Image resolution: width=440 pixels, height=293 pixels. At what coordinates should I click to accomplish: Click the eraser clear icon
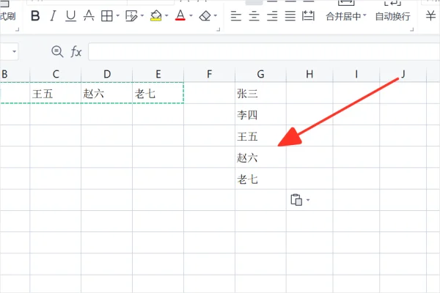(205, 15)
